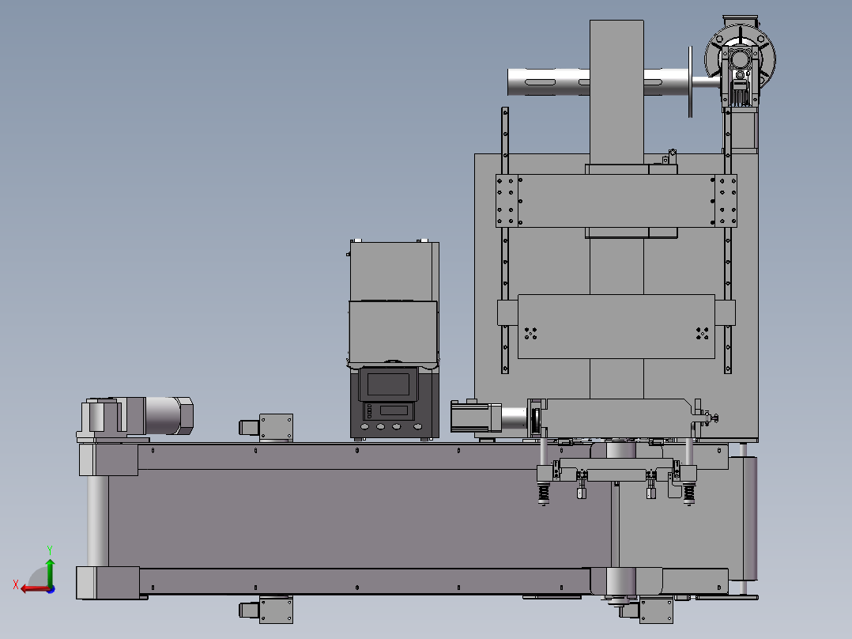Image resolution: width=852 pixels, height=639 pixels.
Task: Select the upper cross plate with bolt patterns
Action: [616, 201]
